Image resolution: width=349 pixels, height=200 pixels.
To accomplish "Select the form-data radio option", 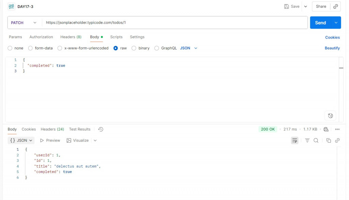I will pyautogui.click(x=30, y=48).
